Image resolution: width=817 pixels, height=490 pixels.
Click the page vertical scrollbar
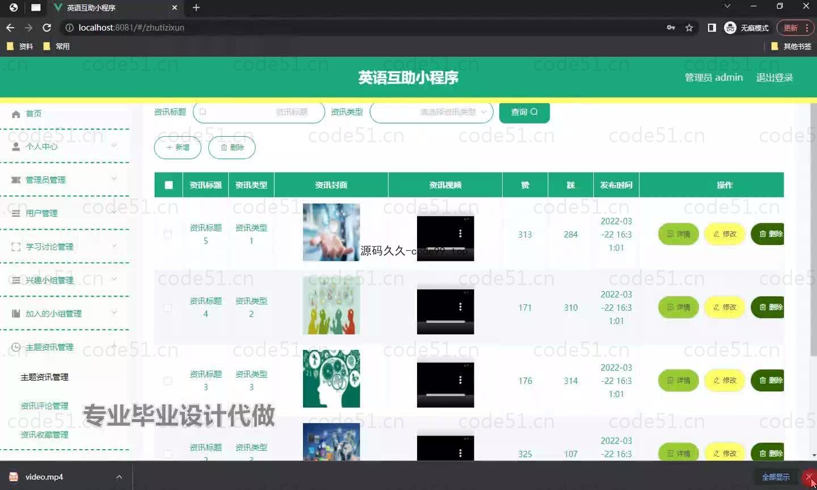pyautogui.click(x=814, y=230)
